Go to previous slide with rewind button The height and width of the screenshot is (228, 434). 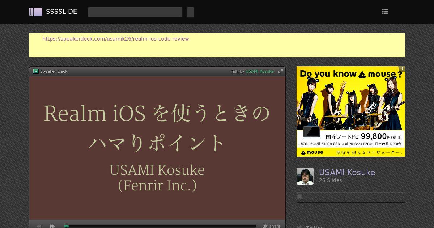pyautogui.click(x=39, y=226)
